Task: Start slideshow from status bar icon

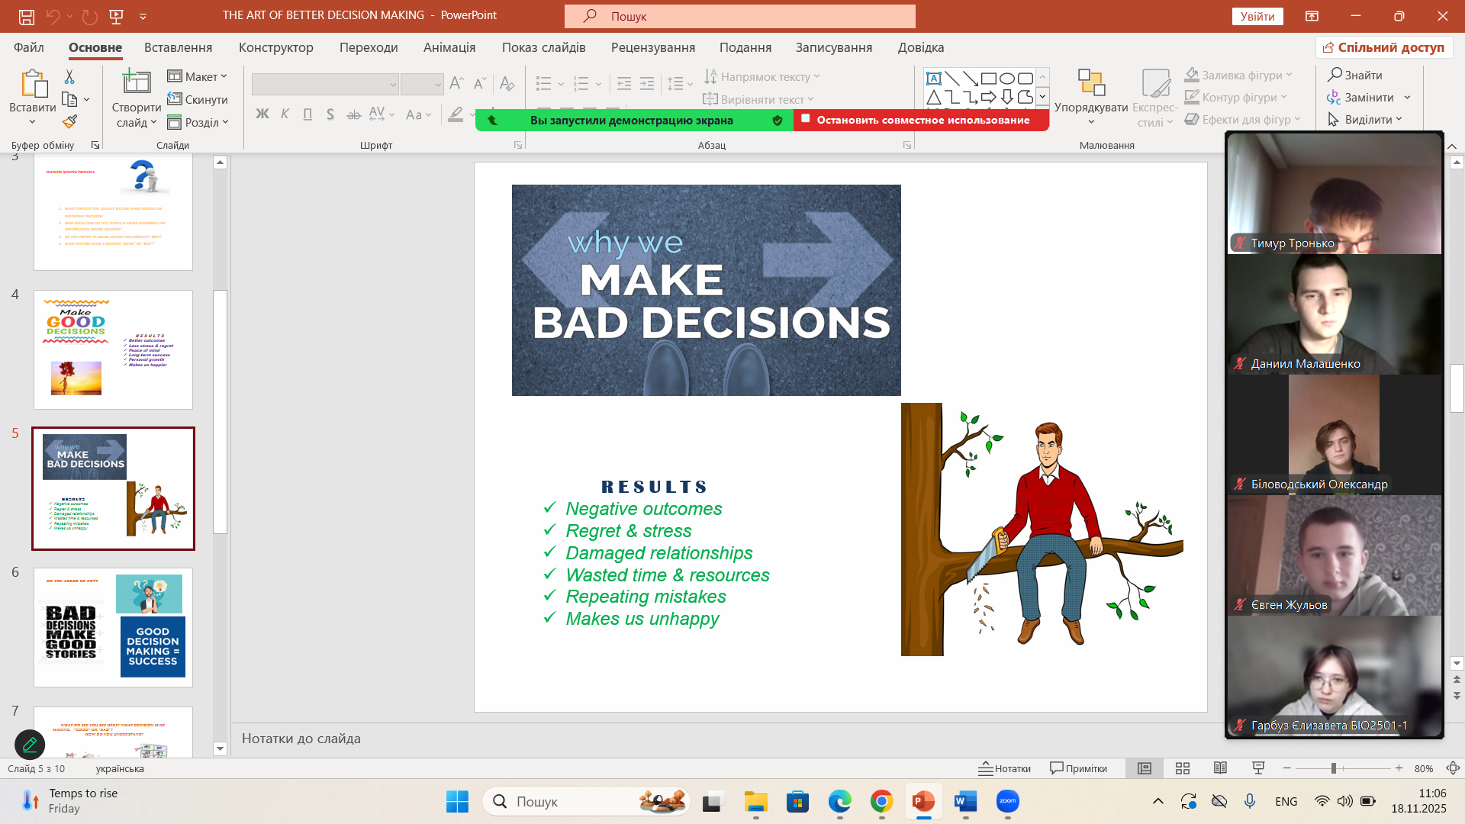Action: pos(1258,768)
